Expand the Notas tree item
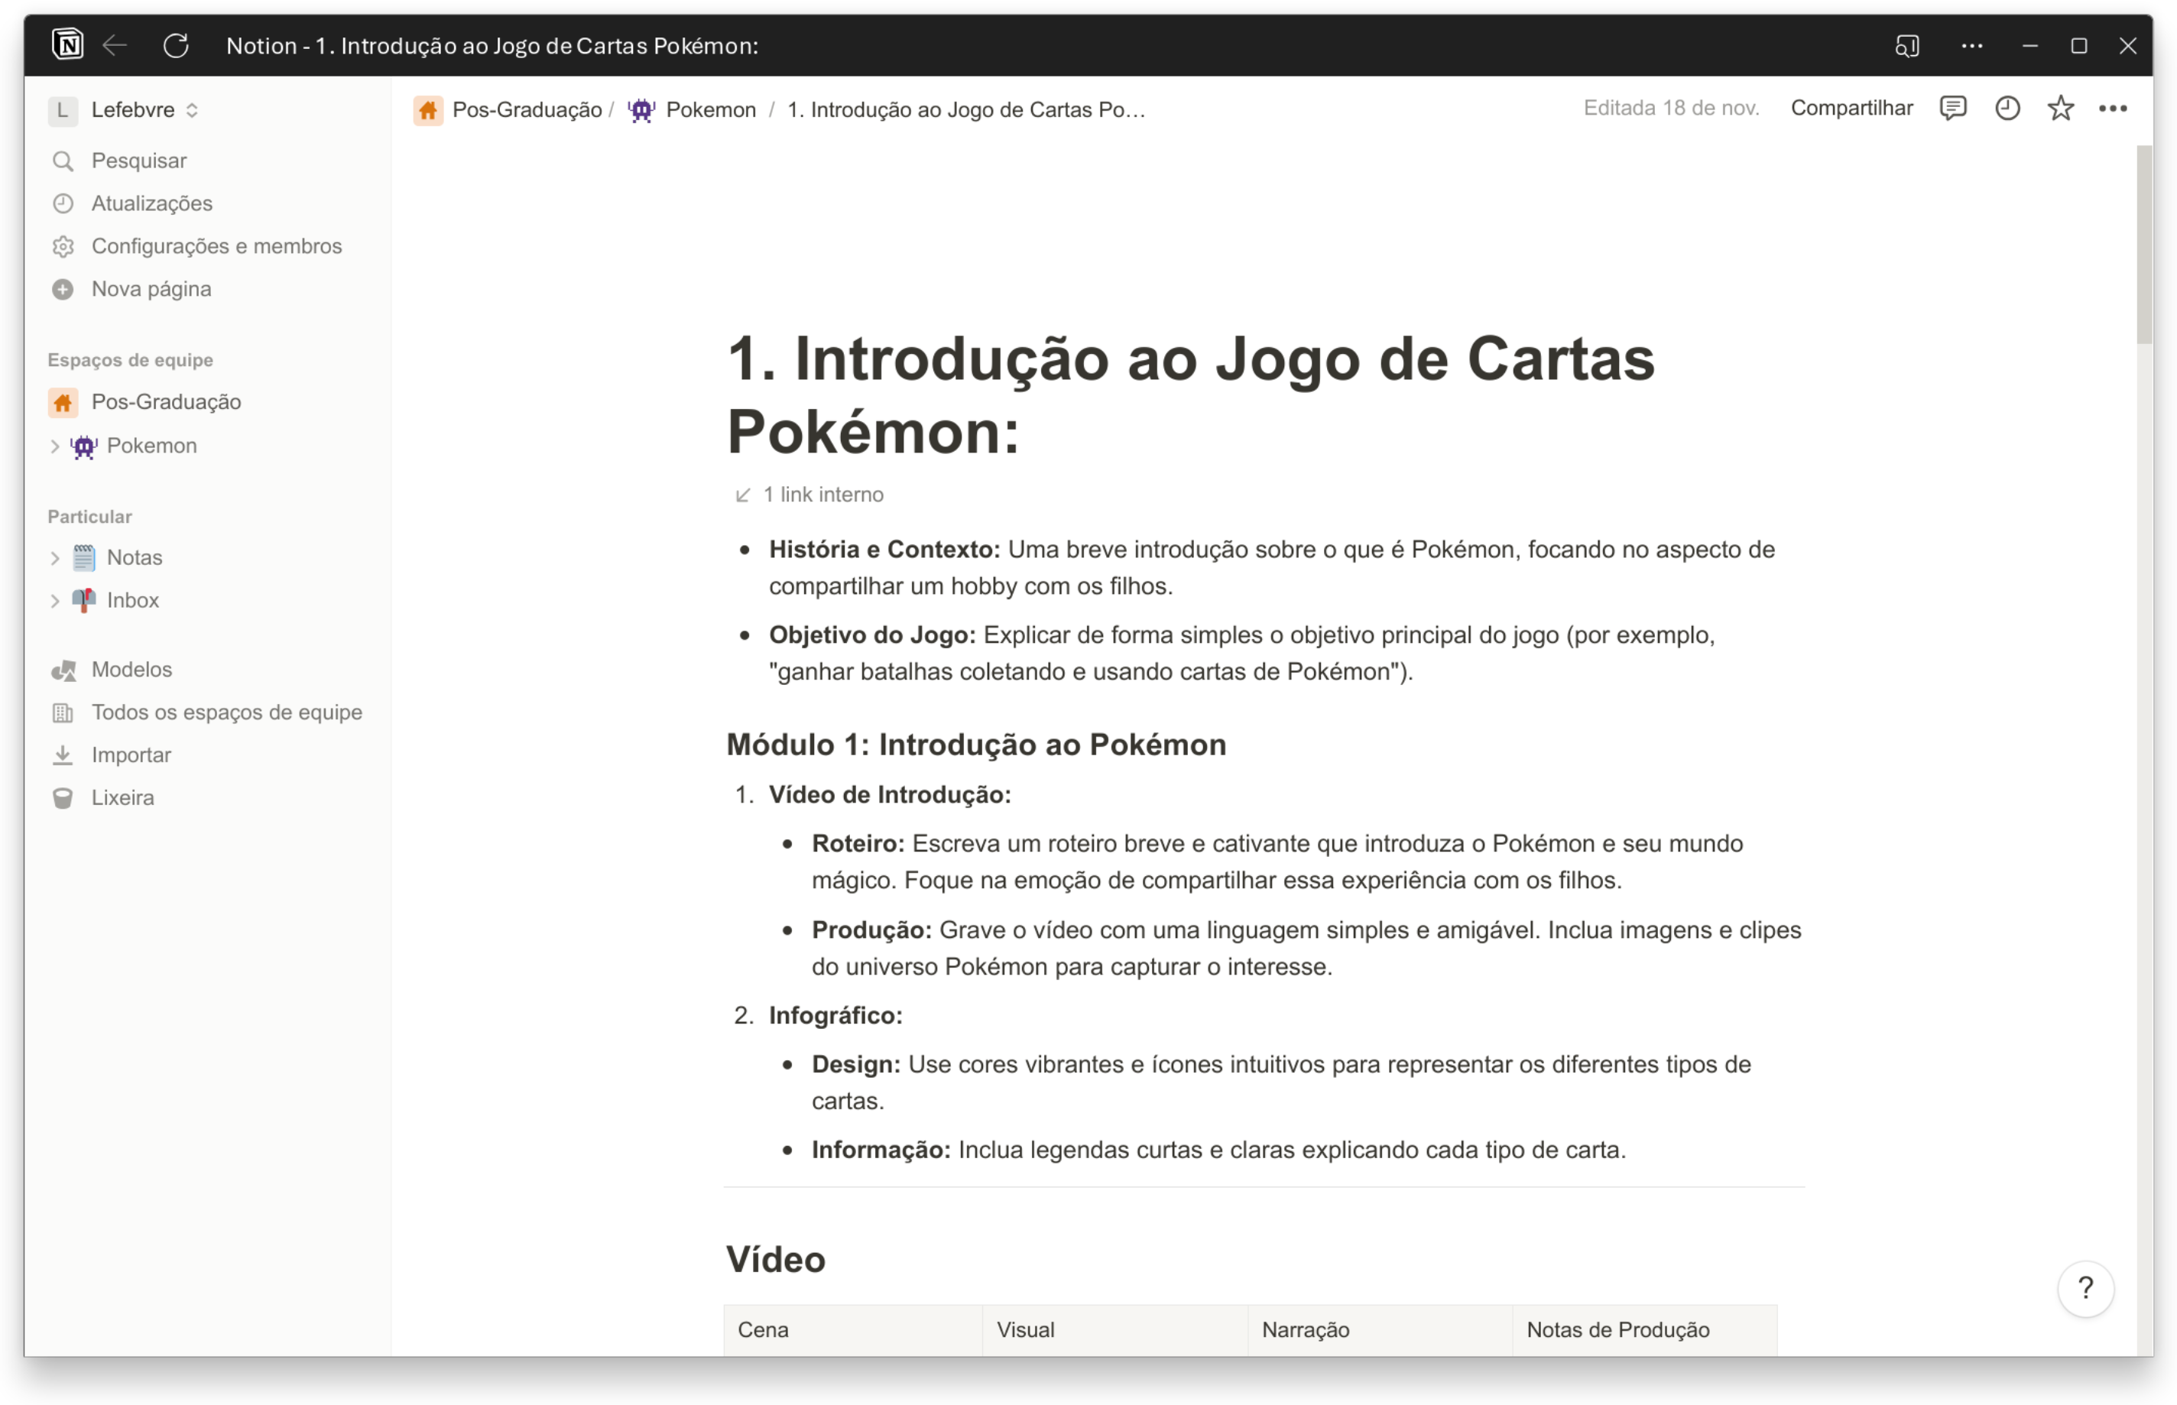Image resolution: width=2177 pixels, height=1405 pixels. coord(54,557)
